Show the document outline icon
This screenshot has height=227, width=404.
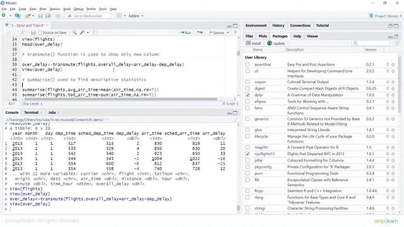point(235,32)
